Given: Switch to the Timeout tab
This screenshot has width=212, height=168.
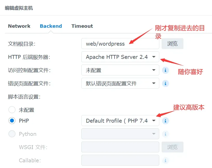Looking at the screenshot, I should 82,26.
